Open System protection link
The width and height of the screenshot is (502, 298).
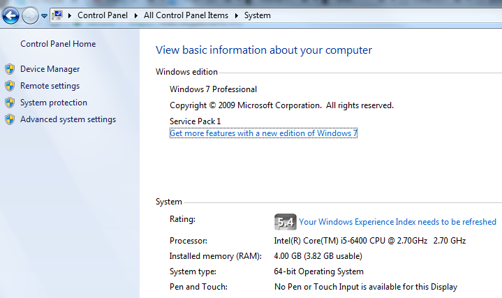point(54,103)
